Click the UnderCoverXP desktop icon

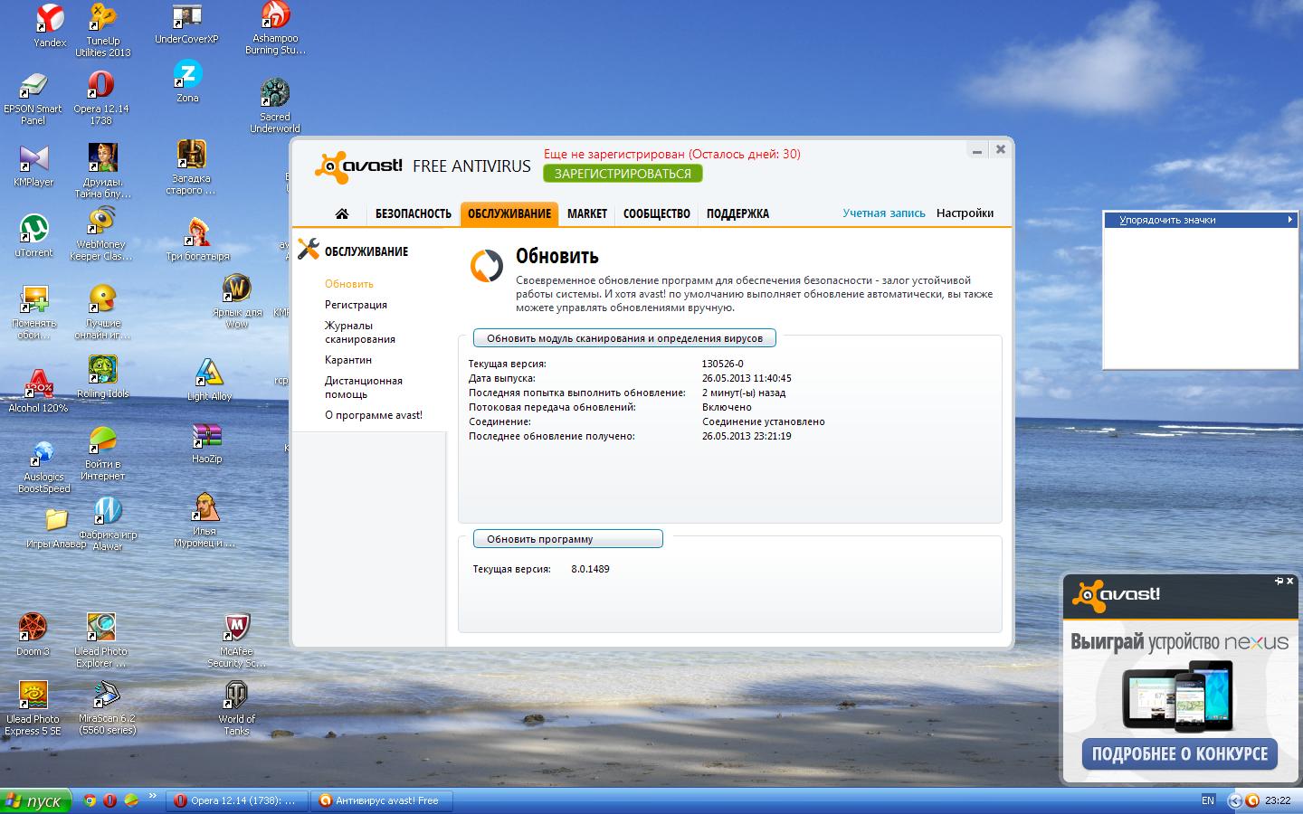coord(186,24)
